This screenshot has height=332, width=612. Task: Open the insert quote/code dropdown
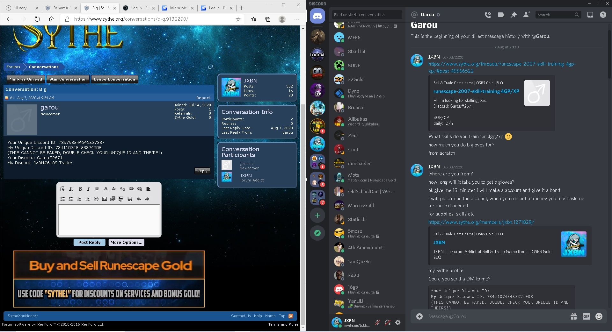coord(121,199)
